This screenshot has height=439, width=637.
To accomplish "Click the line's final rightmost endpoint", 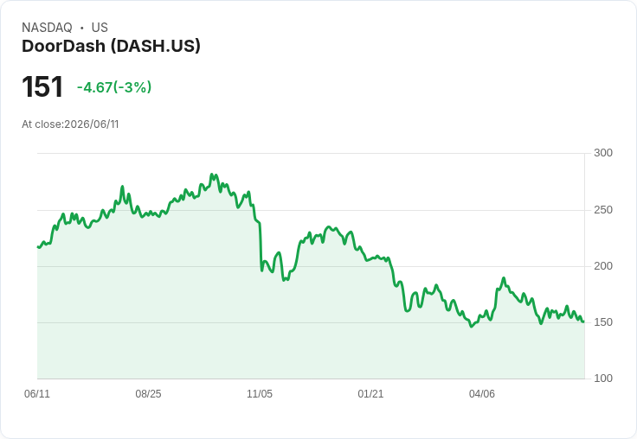I will pyautogui.click(x=583, y=321).
